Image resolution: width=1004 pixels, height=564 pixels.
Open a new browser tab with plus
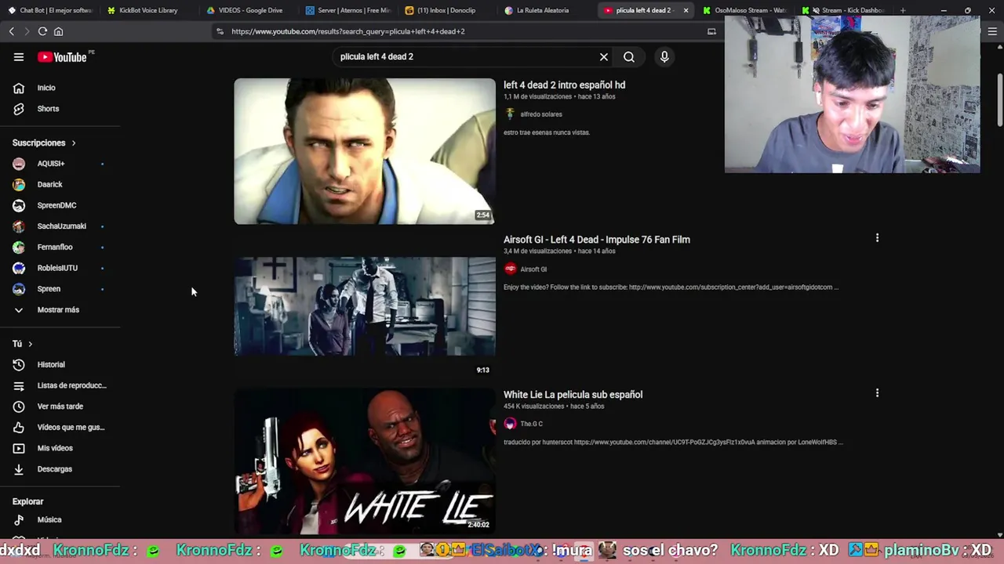[903, 10]
